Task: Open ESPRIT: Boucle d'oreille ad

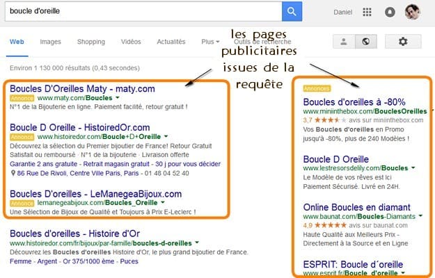Action: coord(353,264)
